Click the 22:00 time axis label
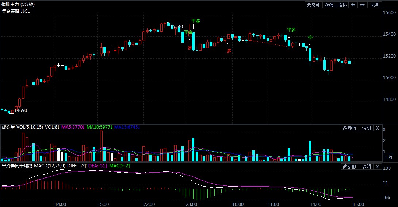This screenshot has height=207, width=398. point(149,204)
